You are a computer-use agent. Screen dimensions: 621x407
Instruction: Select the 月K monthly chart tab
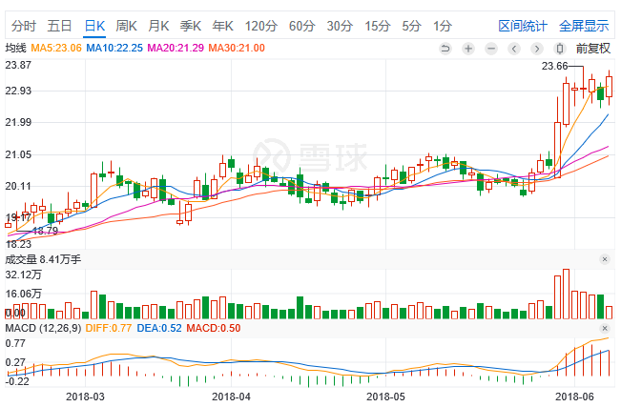[x=158, y=25]
